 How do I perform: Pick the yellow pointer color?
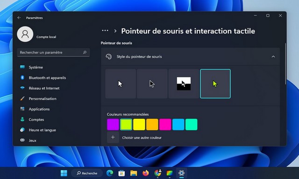[x=139, y=124]
